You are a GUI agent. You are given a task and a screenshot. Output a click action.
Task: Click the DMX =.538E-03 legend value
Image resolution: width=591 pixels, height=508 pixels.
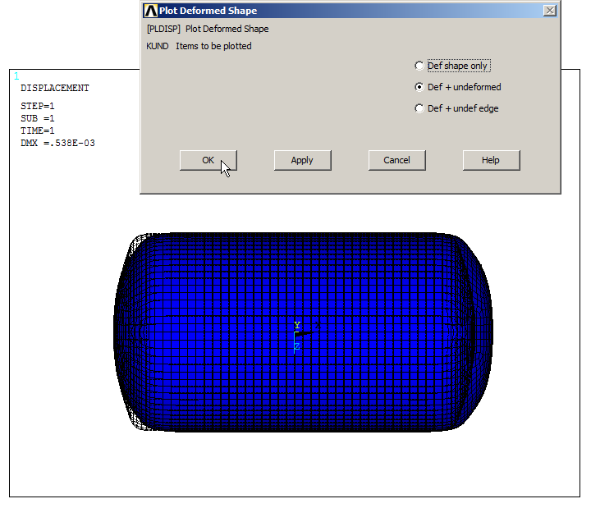[x=57, y=143]
